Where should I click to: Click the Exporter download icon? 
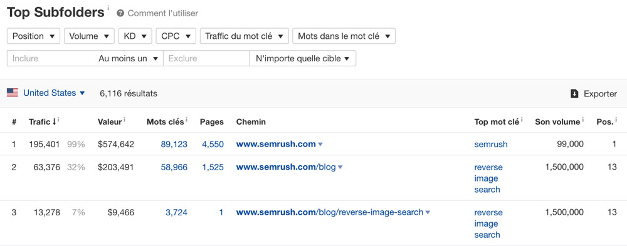click(574, 94)
